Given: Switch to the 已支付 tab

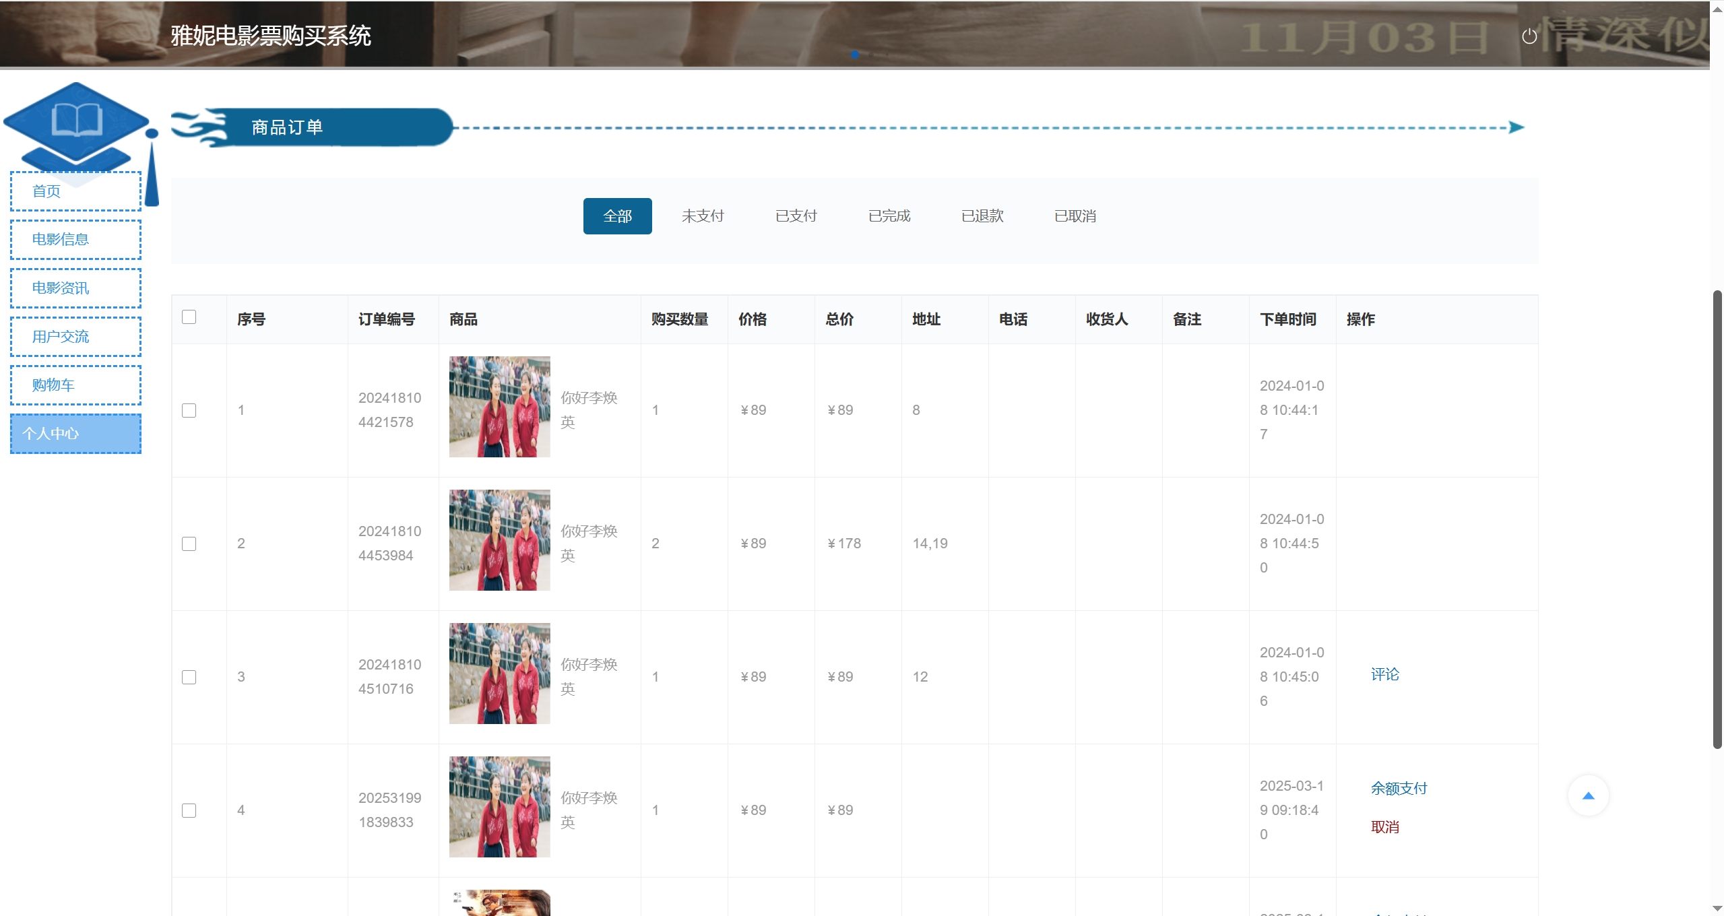Looking at the screenshot, I should click(x=796, y=216).
